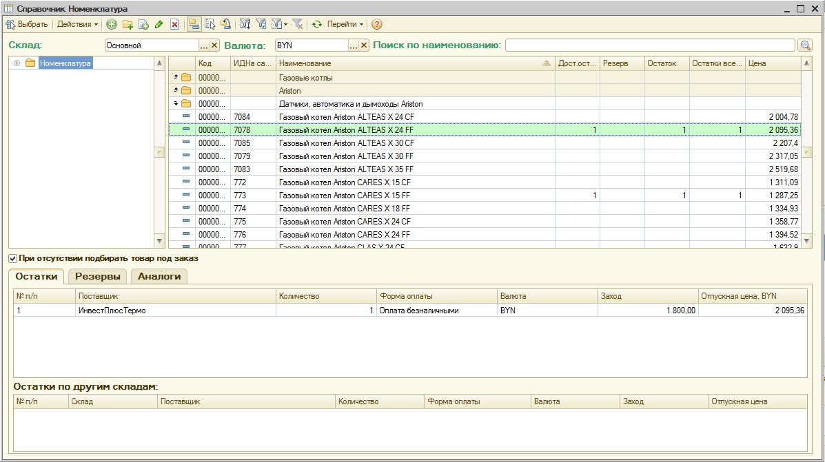Click the magnifier search icon
This screenshot has height=462, width=825.
tap(805, 45)
